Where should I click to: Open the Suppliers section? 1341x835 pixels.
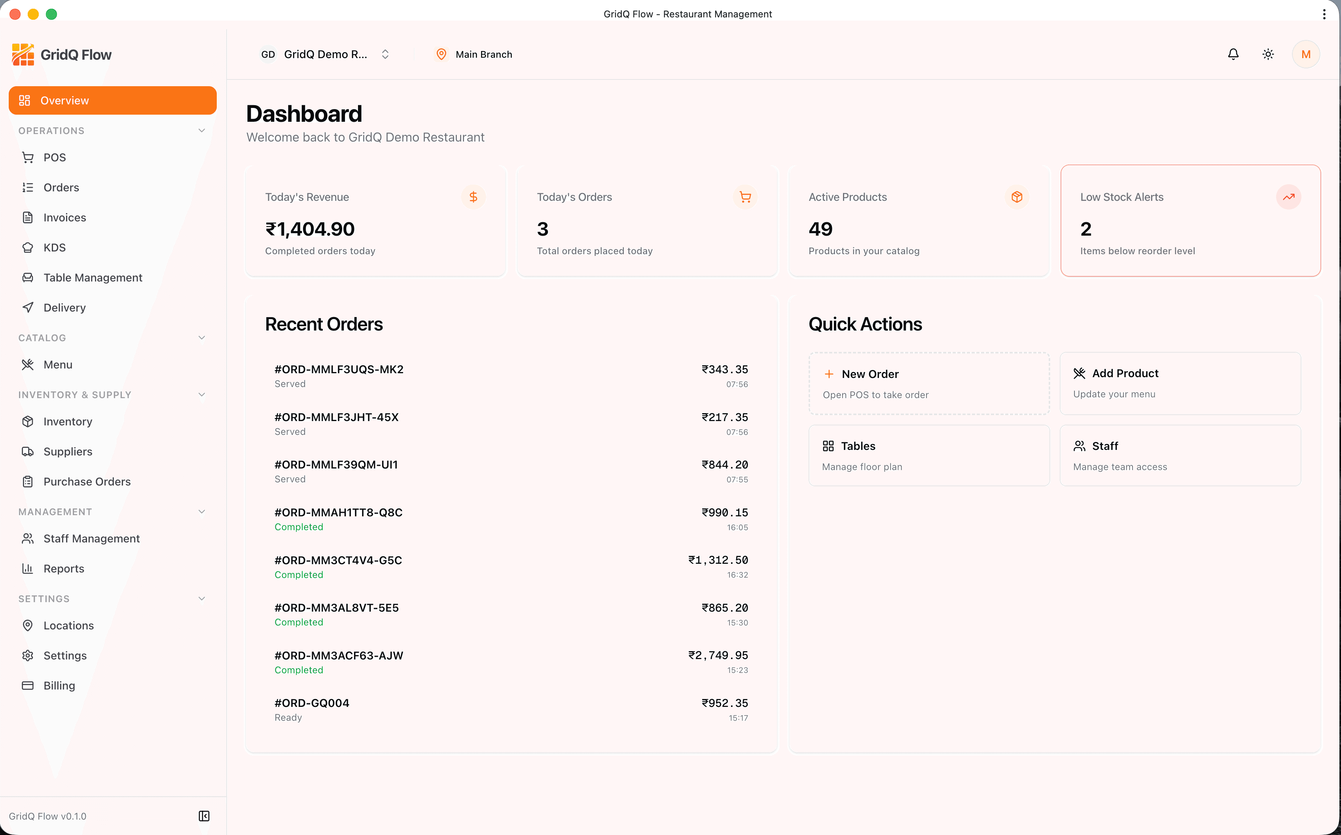click(68, 451)
